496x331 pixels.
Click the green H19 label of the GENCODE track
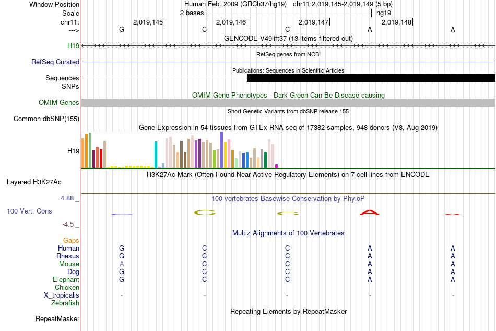pyautogui.click(x=73, y=45)
